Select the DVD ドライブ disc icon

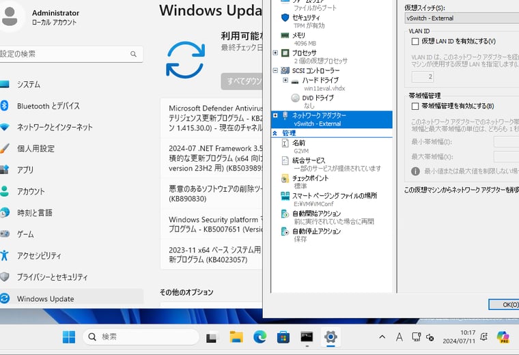[x=295, y=98]
